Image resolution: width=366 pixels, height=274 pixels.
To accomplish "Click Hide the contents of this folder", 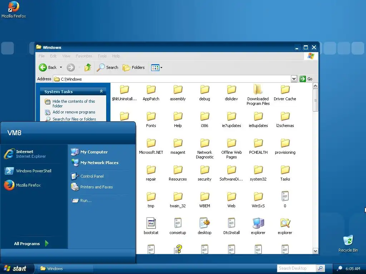I will click(74, 103).
